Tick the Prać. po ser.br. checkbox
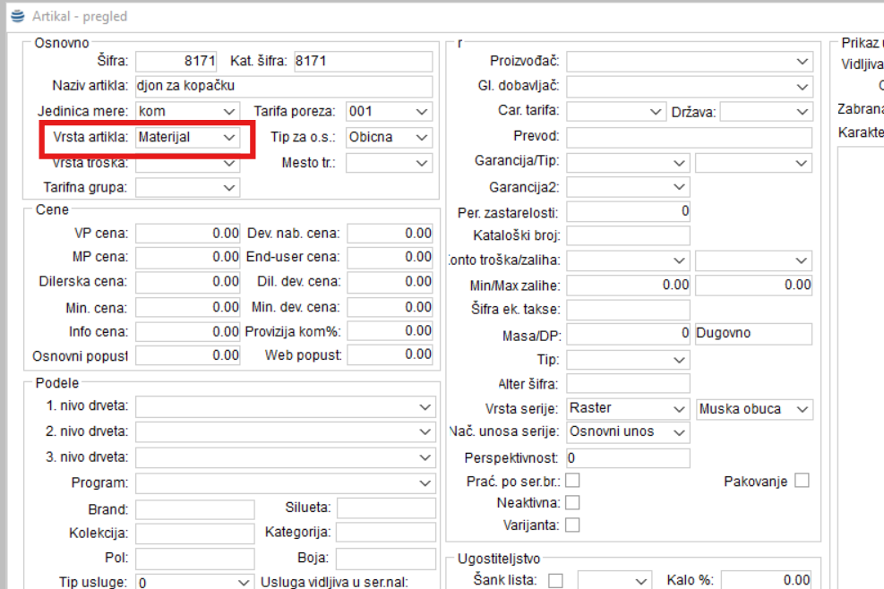Screen dimensions: 884x589 (572, 481)
